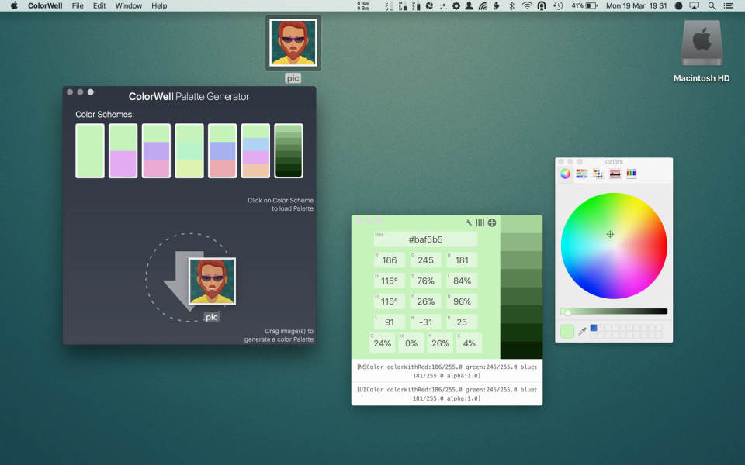This screenshot has height=465, width=745.
Task: Switch to pencils tab in Colors window
Action: (x=632, y=174)
